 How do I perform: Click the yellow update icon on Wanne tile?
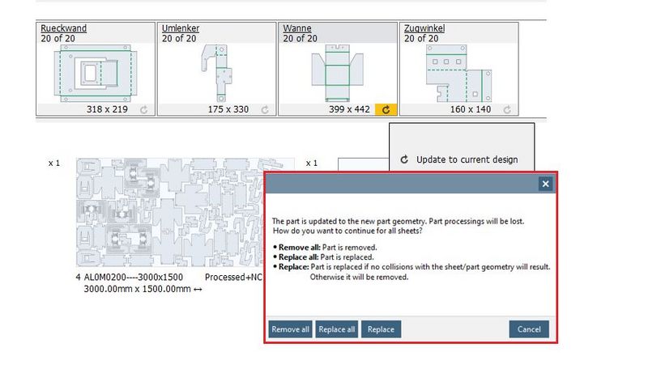click(386, 109)
